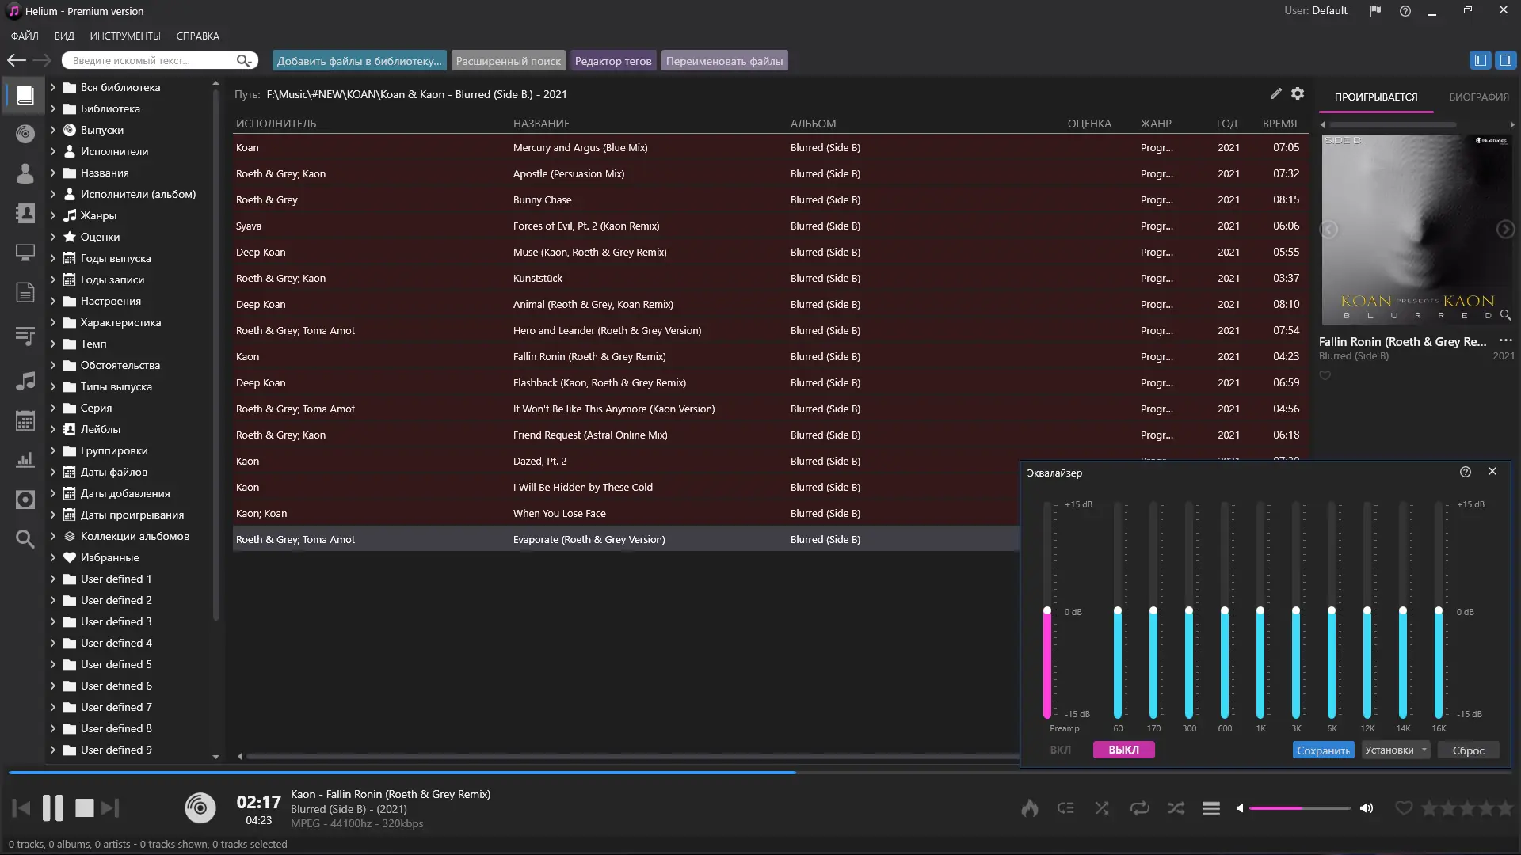Favorite the current track with the heart icon
1521x855 pixels.
1402,808
